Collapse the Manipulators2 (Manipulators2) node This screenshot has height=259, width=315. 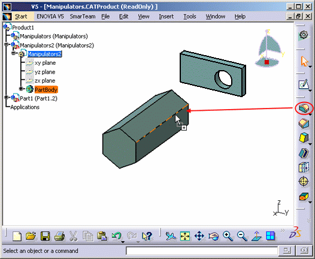point(6,44)
